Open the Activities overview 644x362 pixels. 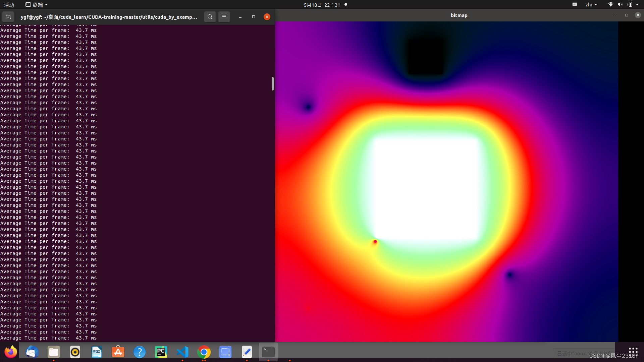9,5
